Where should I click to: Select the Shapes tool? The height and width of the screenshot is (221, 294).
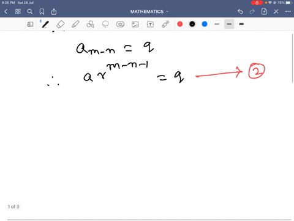coord(90,25)
